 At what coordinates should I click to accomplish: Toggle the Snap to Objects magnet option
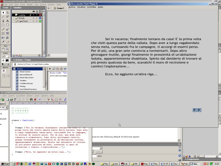click(x=3, y=71)
